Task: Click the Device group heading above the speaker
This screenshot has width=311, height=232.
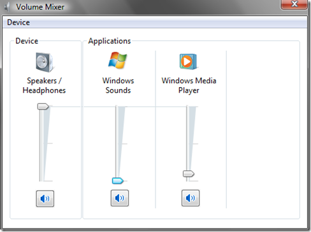Action: tap(27, 41)
